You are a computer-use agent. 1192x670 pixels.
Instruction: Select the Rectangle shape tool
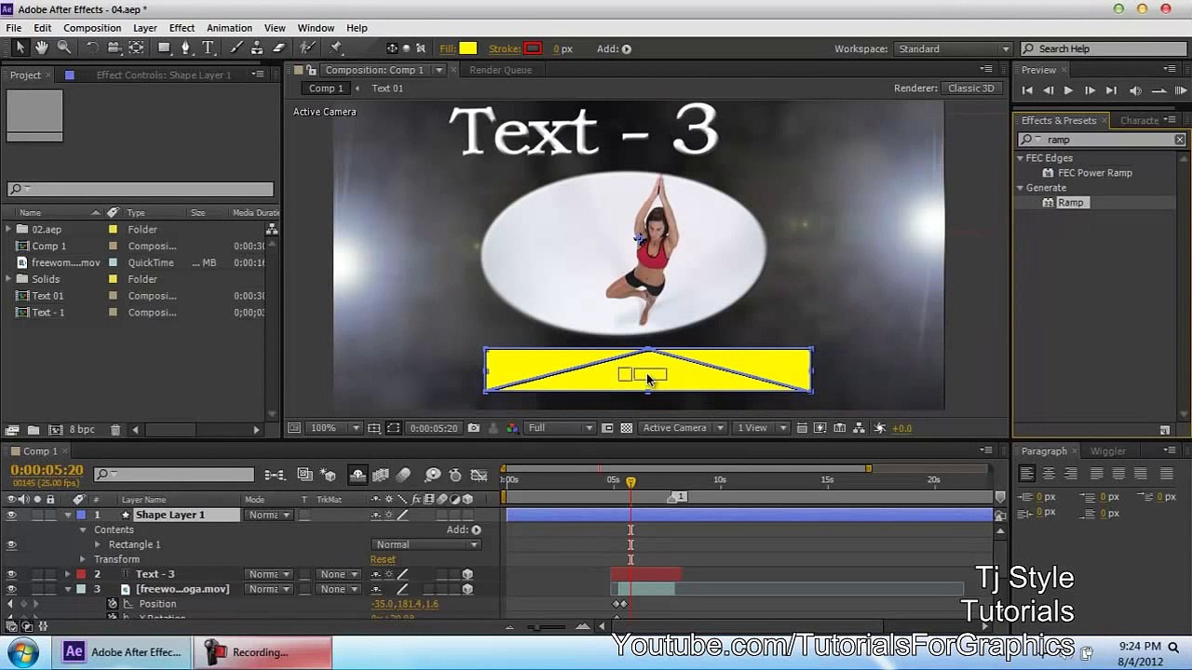click(x=164, y=48)
